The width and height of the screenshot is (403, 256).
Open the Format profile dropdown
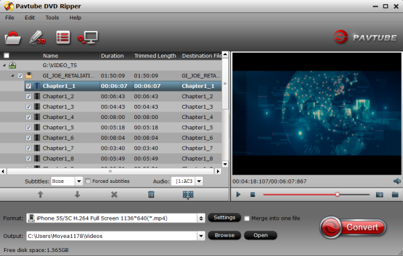pyautogui.click(x=201, y=218)
